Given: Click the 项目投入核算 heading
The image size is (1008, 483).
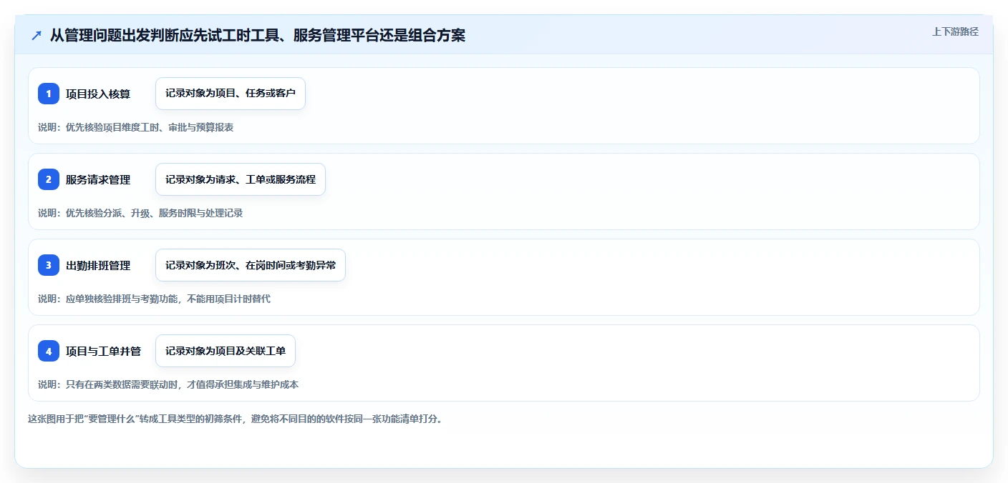Looking at the screenshot, I should [98, 94].
